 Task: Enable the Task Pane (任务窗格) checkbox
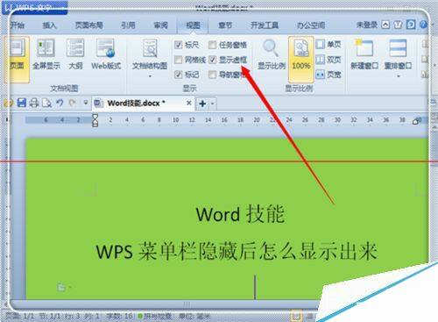(212, 45)
